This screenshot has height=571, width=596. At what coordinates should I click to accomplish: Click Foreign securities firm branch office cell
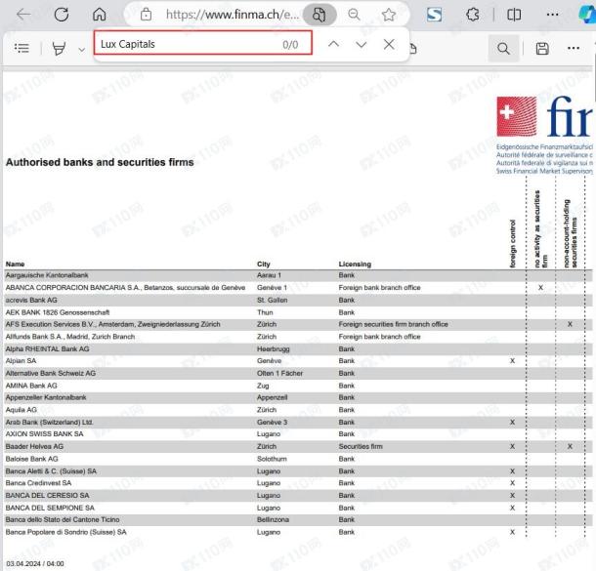[393, 324]
